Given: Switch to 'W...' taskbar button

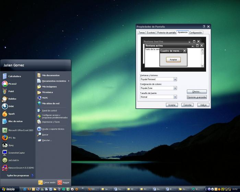Looking at the screenshot, I should (196, 189).
